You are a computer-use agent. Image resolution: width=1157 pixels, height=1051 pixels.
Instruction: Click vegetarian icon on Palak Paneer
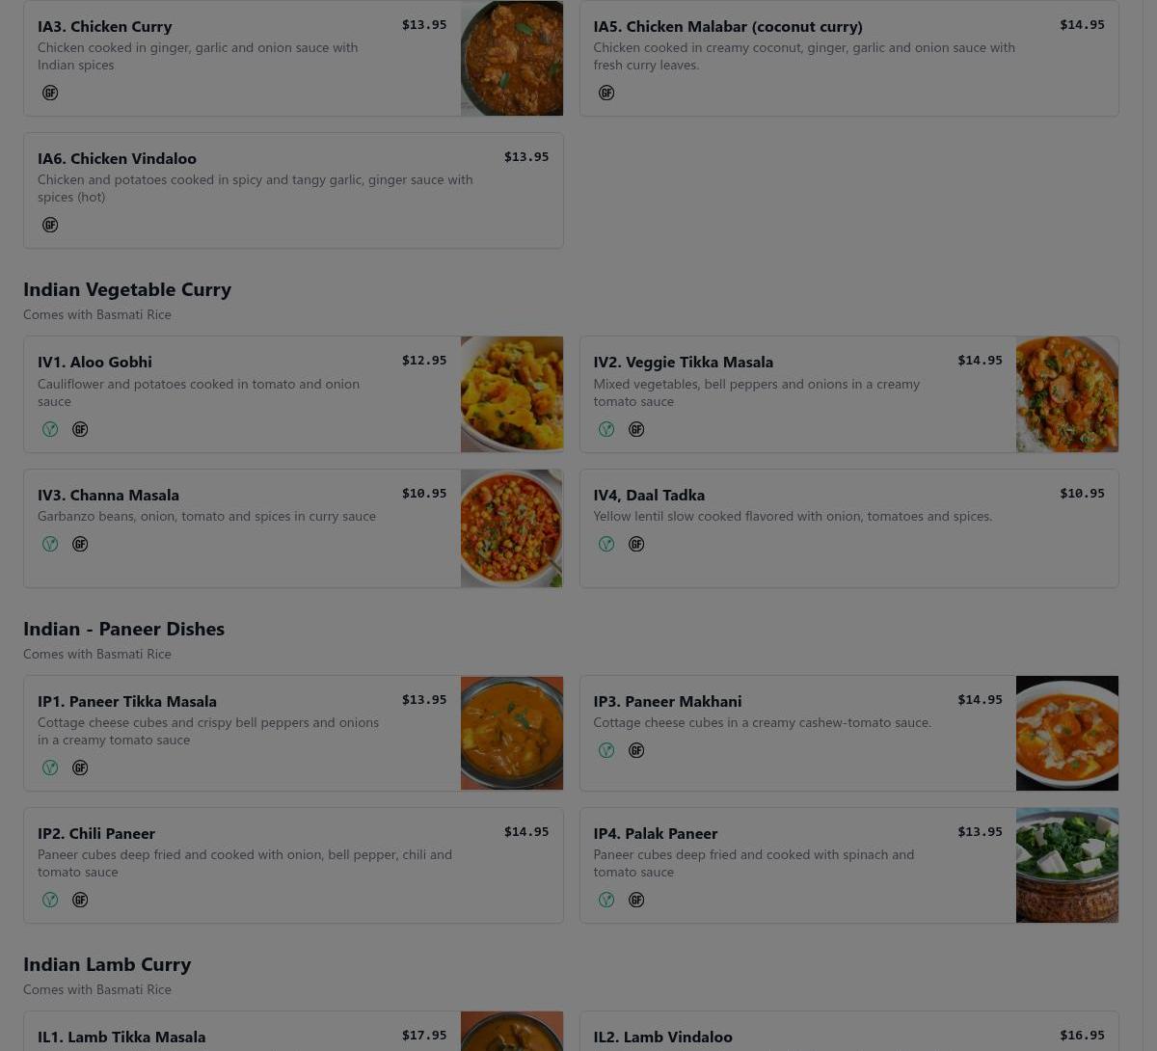click(606, 900)
